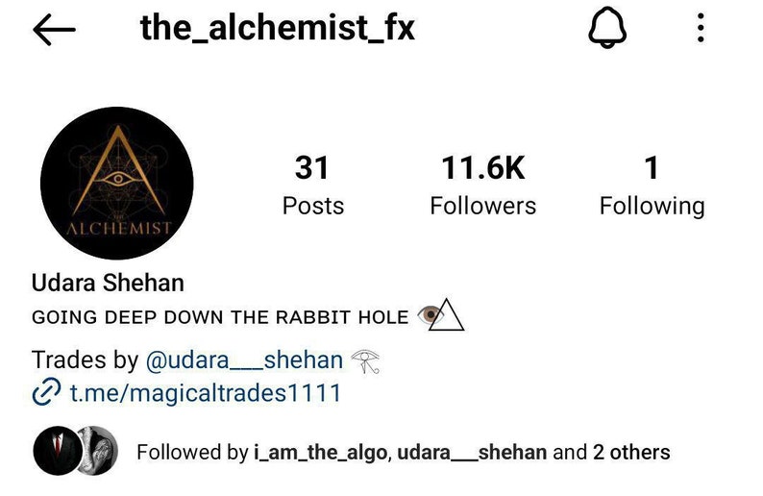
Task: Open the three-dot options menu
Action: [x=701, y=28]
